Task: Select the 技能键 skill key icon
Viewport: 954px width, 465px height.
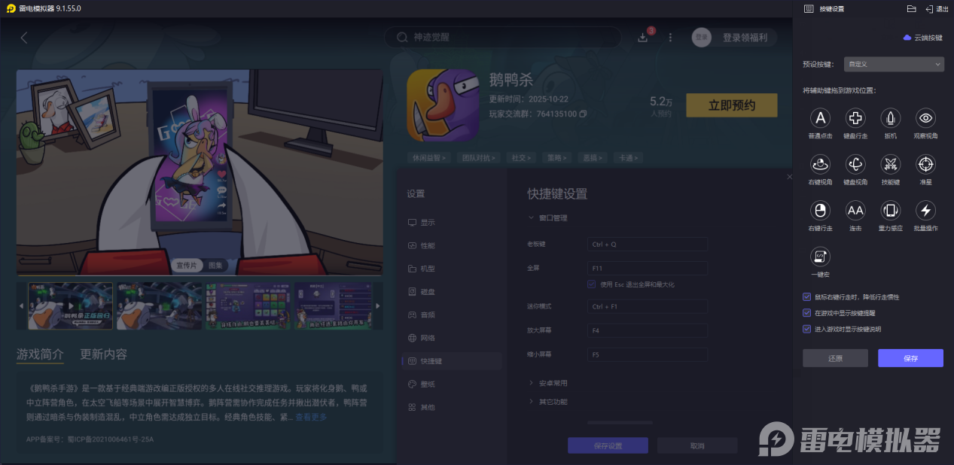Action: (x=890, y=165)
